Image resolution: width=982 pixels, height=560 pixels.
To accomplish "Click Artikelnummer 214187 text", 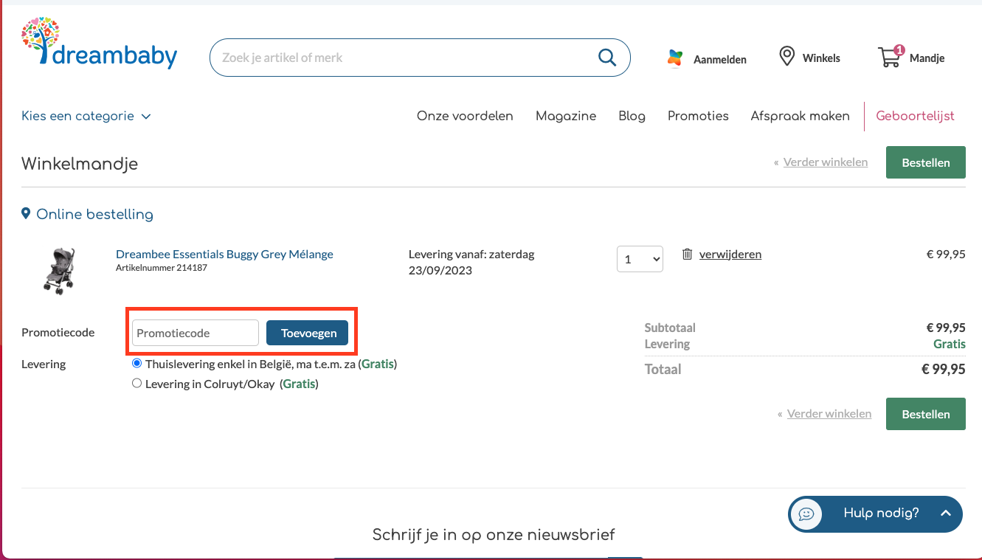I will coord(162,268).
